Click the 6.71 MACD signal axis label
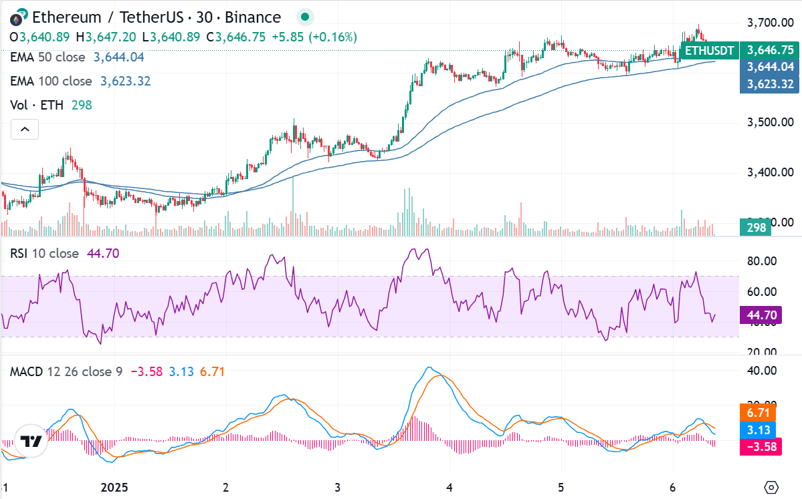Image resolution: width=802 pixels, height=499 pixels. point(758,413)
